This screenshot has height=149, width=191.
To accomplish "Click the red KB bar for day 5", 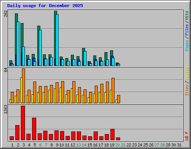I will pyautogui.click(x=34, y=129).
